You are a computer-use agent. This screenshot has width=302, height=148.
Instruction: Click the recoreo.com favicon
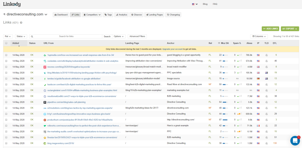[45, 67]
